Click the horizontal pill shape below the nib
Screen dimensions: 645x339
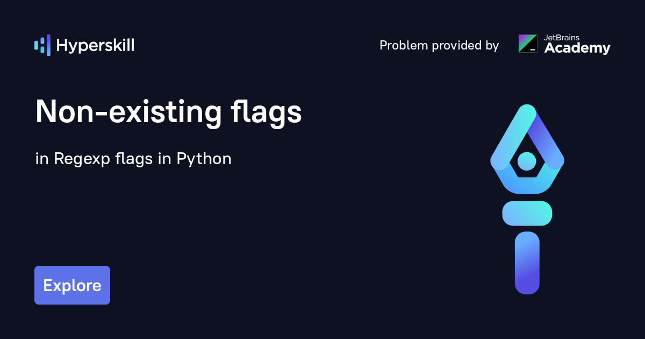(527, 213)
